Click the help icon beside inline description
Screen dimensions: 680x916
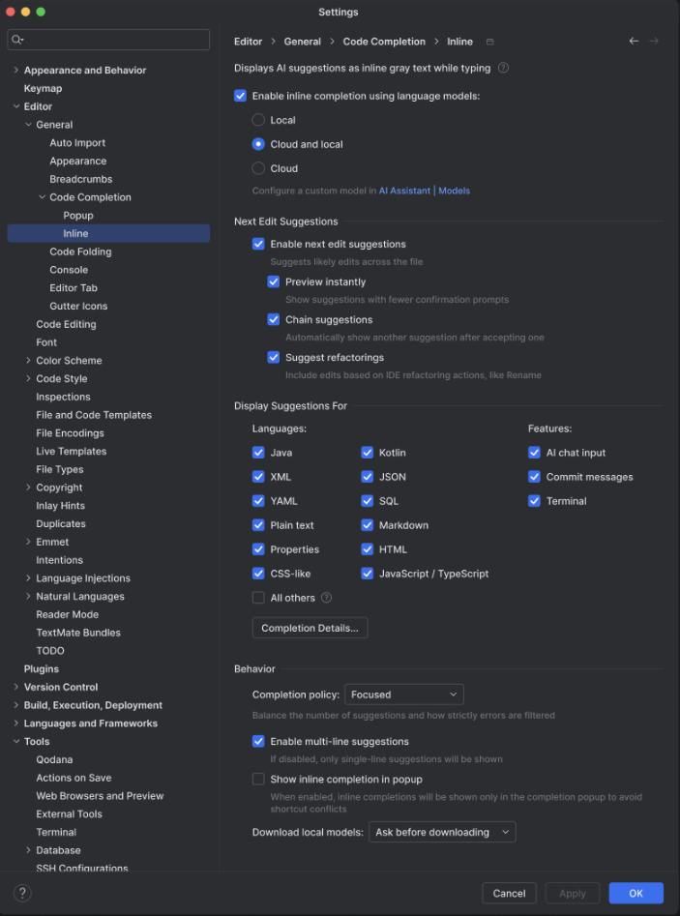503,68
